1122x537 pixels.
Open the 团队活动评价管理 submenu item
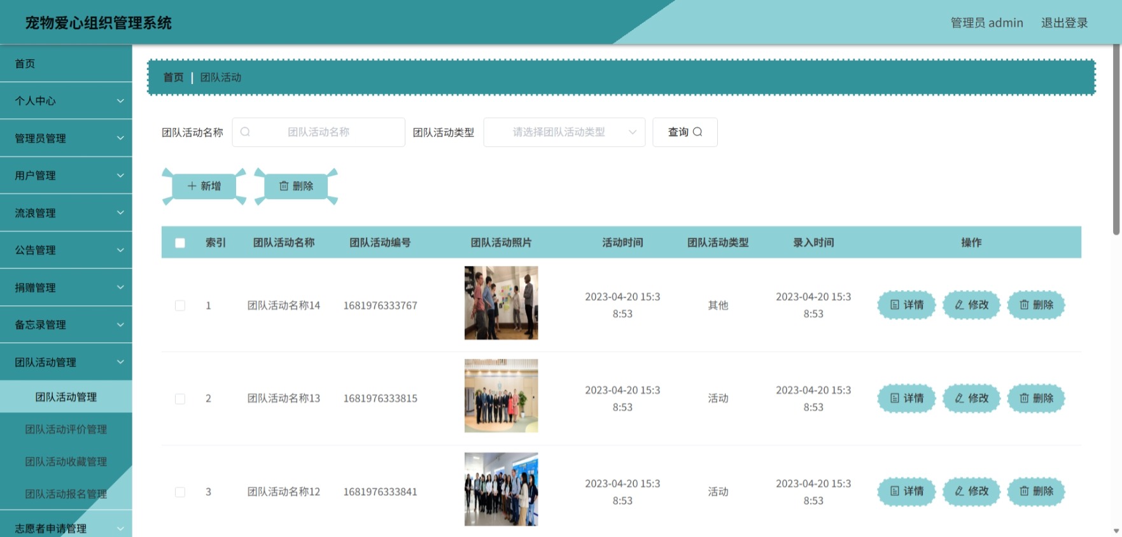(x=66, y=429)
